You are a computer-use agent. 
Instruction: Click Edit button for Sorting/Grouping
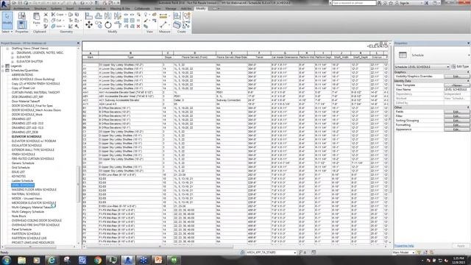click(x=456, y=121)
